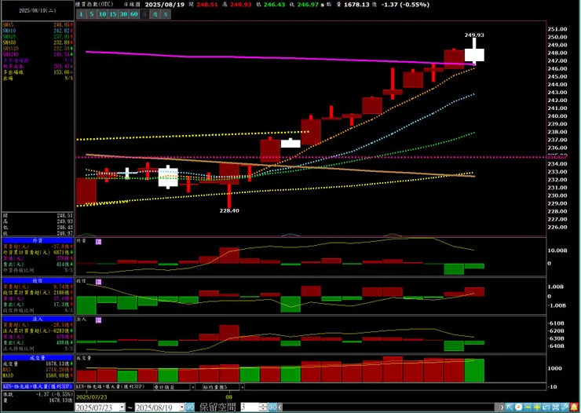The image size is (581, 413).
Task: Click the last white candlestick on 08/19
Action: pos(474,55)
